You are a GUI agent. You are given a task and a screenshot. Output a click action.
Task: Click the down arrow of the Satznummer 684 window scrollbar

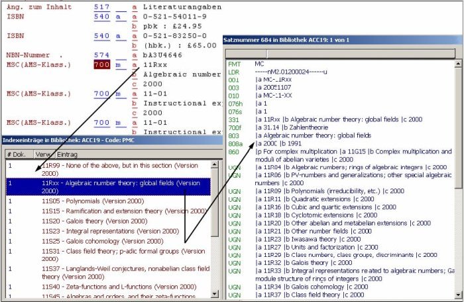tap(458, 295)
